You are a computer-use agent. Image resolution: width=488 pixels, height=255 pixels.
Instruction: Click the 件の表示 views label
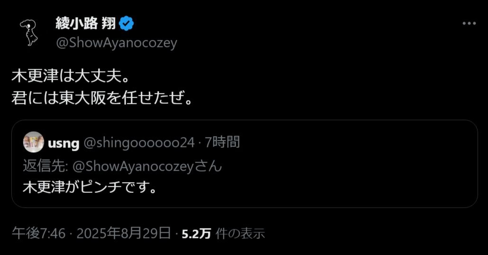240,234
